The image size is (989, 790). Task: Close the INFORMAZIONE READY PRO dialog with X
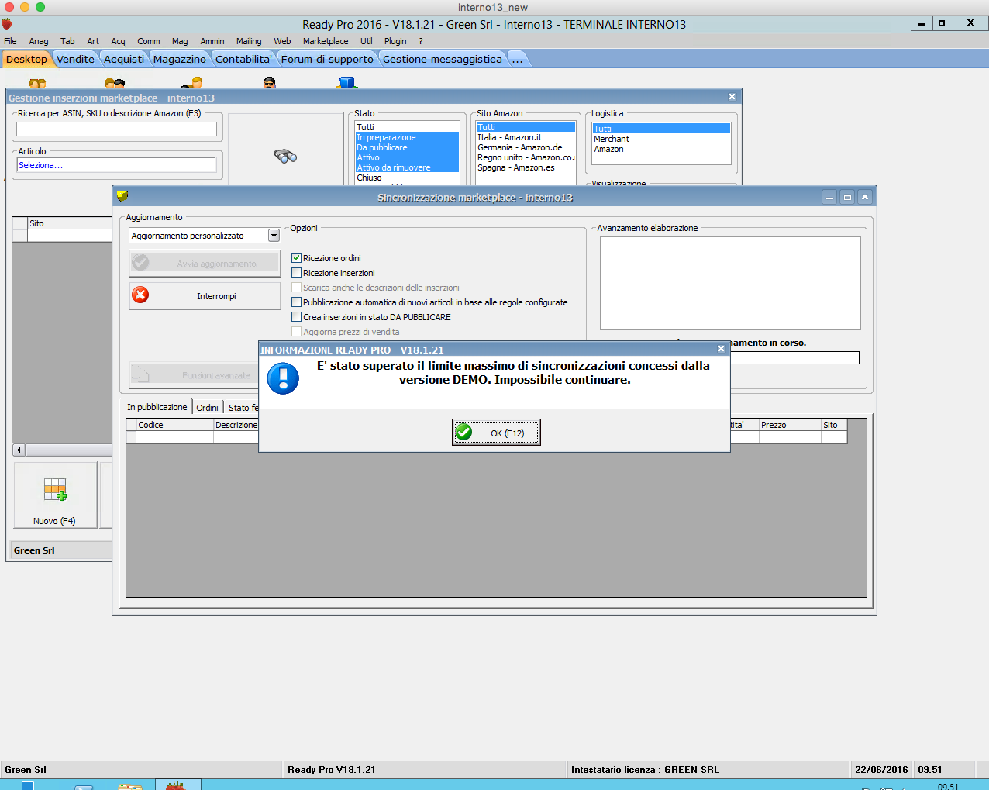tap(722, 349)
